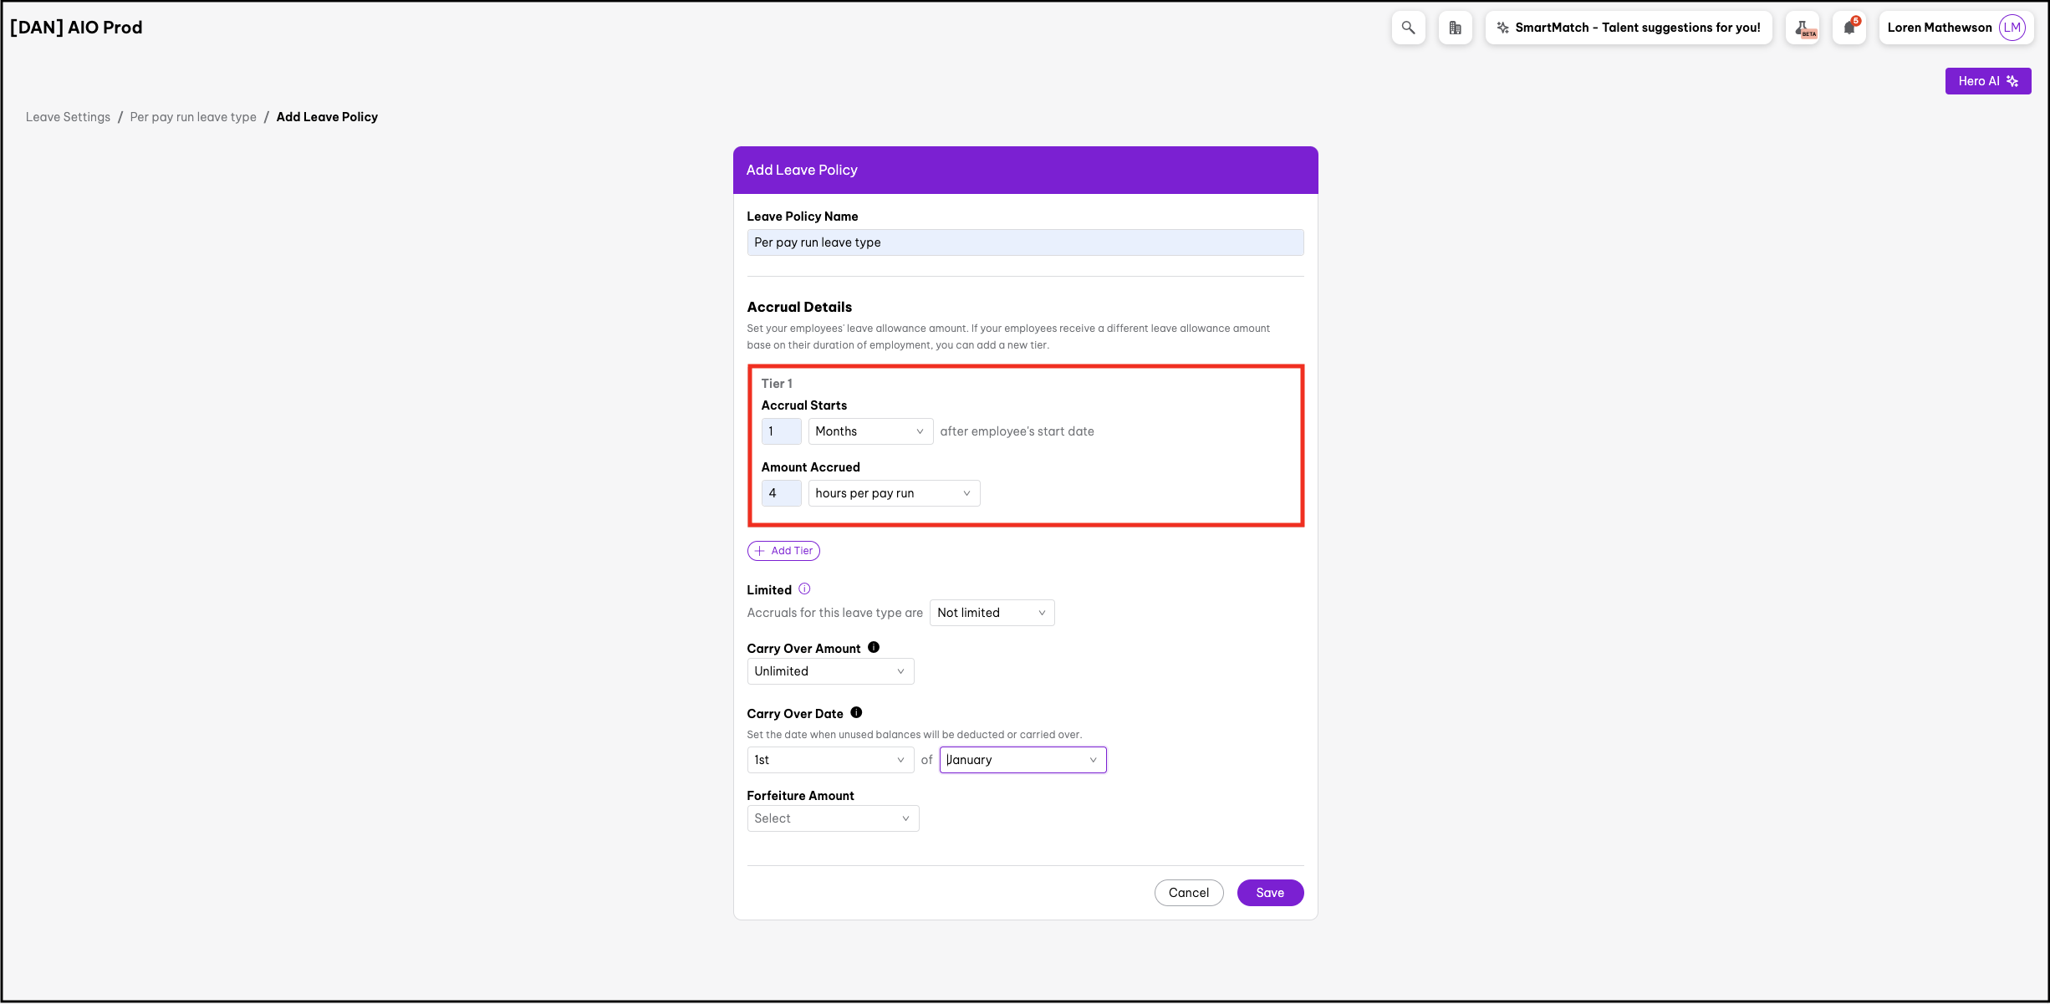
Task: Click the Leave Policy Name field
Action: (x=1024, y=242)
